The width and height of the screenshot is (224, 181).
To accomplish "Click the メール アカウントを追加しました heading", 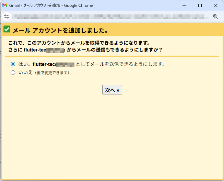I will 60,31.
